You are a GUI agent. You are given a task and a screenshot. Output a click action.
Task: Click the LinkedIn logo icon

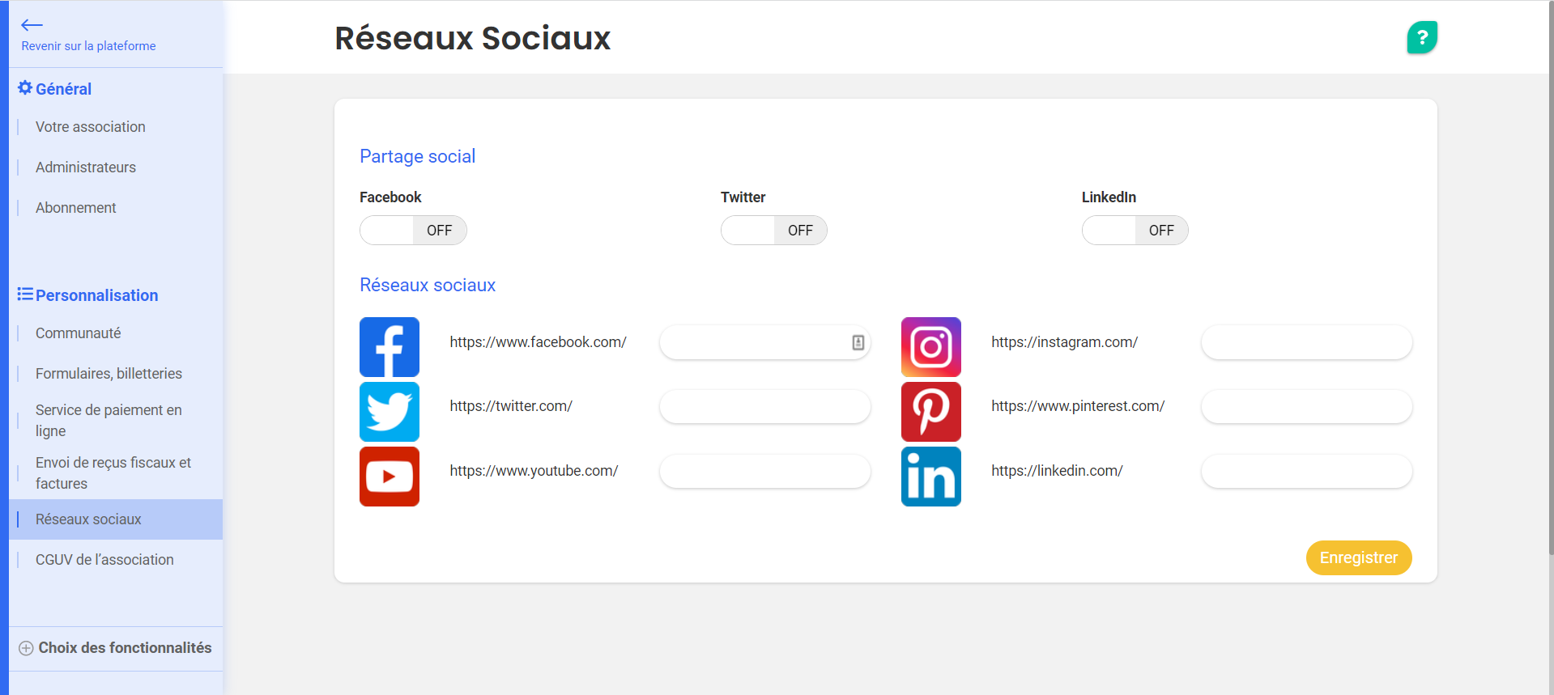(x=931, y=477)
